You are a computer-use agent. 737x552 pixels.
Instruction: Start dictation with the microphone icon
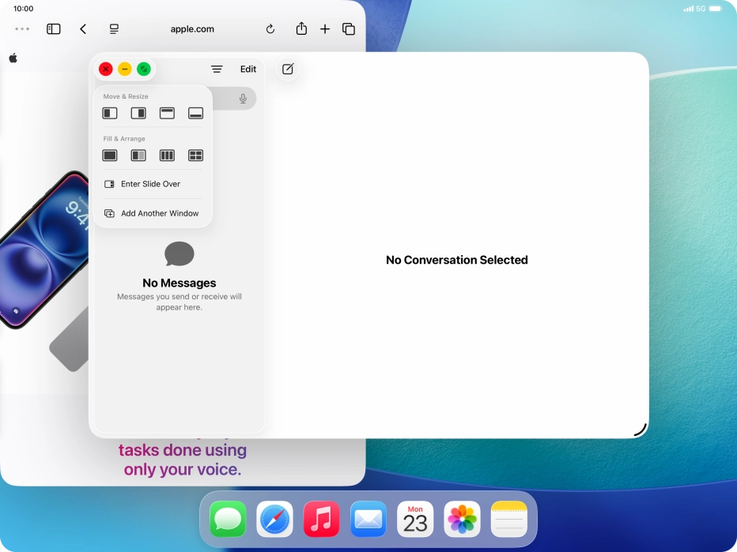click(243, 98)
